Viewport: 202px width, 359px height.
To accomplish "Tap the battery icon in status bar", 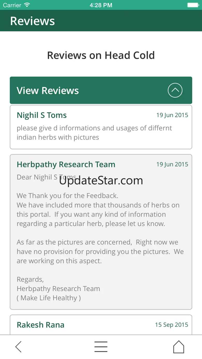I will pyautogui.click(x=193, y=5).
